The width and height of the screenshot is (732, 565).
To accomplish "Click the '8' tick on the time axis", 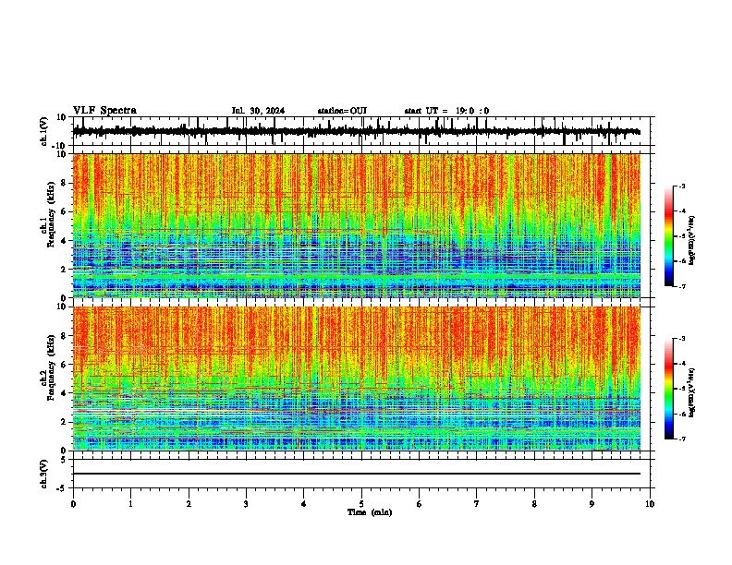I will [x=534, y=504].
